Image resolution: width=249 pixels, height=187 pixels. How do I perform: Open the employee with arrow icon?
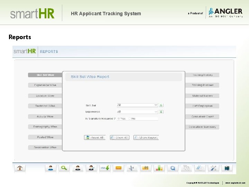coord(91,168)
